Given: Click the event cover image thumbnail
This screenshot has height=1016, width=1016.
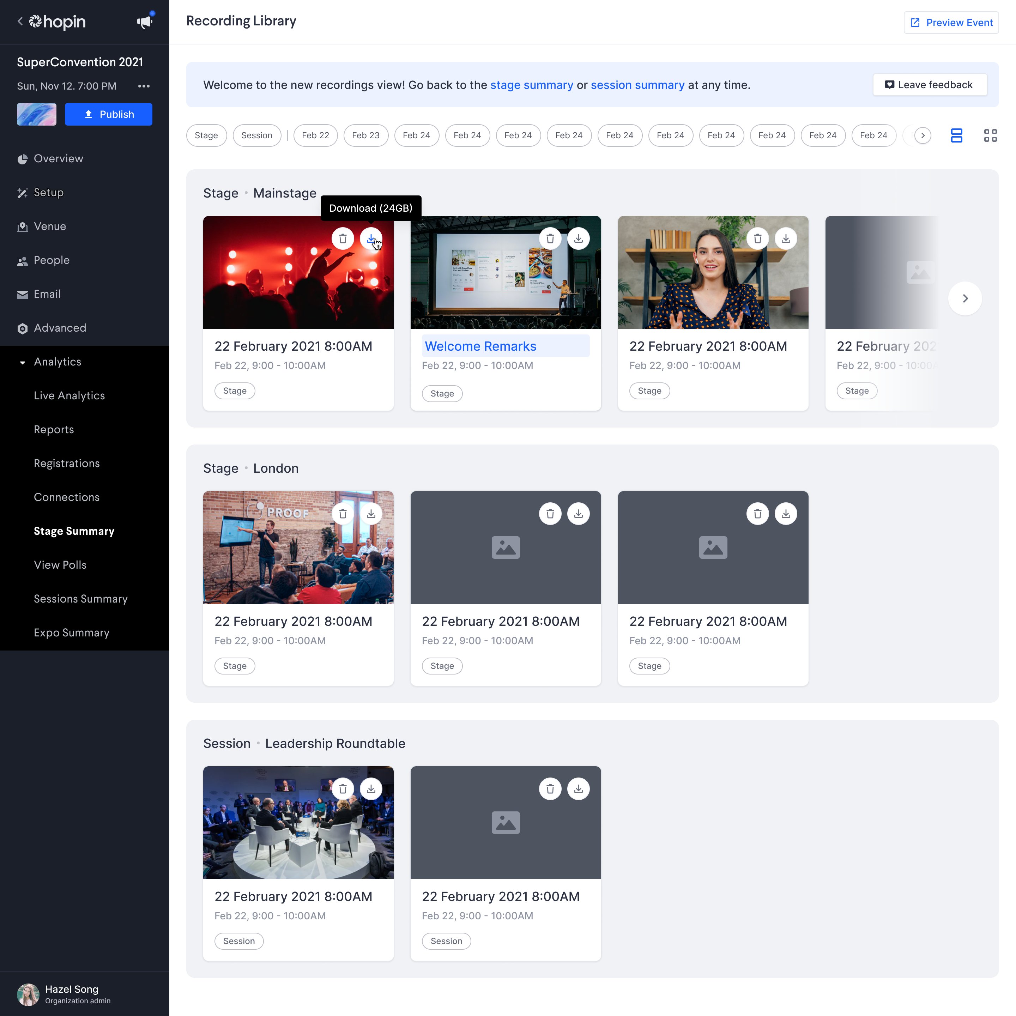Looking at the screenshot, I should pyautogui.click(x=36, y=114).
